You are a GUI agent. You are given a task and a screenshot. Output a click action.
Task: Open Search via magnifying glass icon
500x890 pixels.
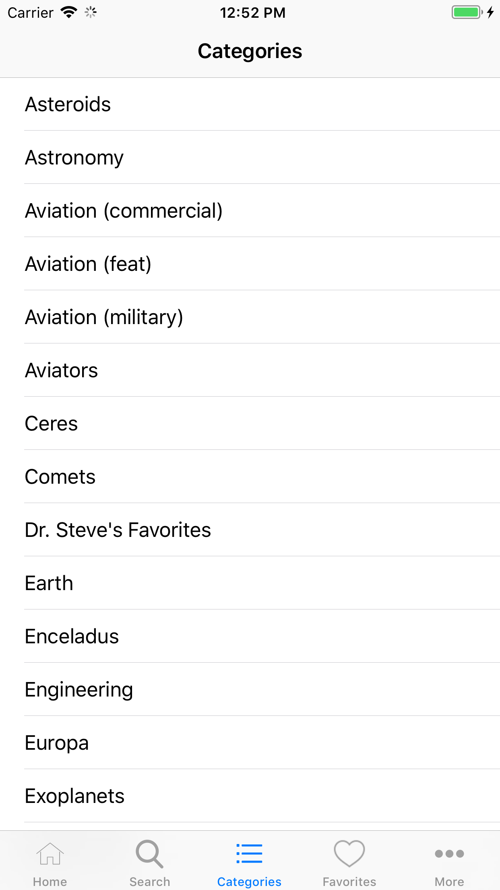click(150, 854)
